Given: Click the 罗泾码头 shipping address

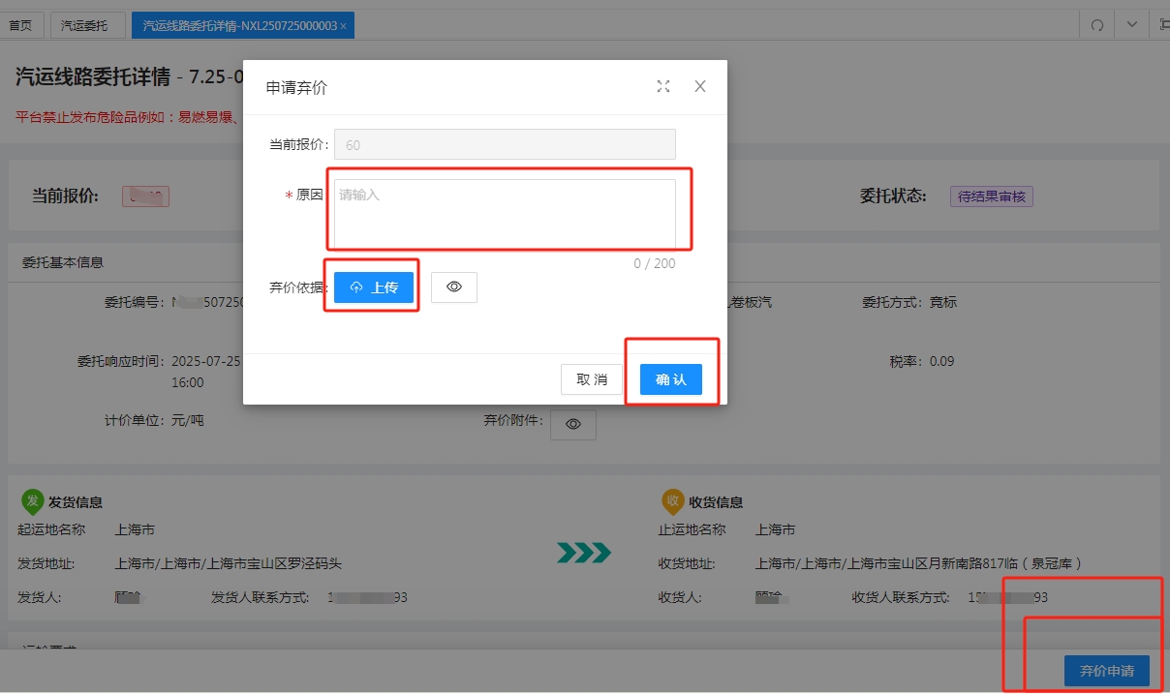Looking at the screenshot, I should [229, 563].
